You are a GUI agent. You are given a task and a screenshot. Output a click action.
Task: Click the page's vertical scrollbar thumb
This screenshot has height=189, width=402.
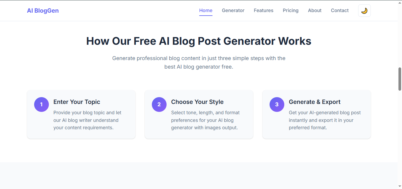pyautogui.click(x=400, y=79)
